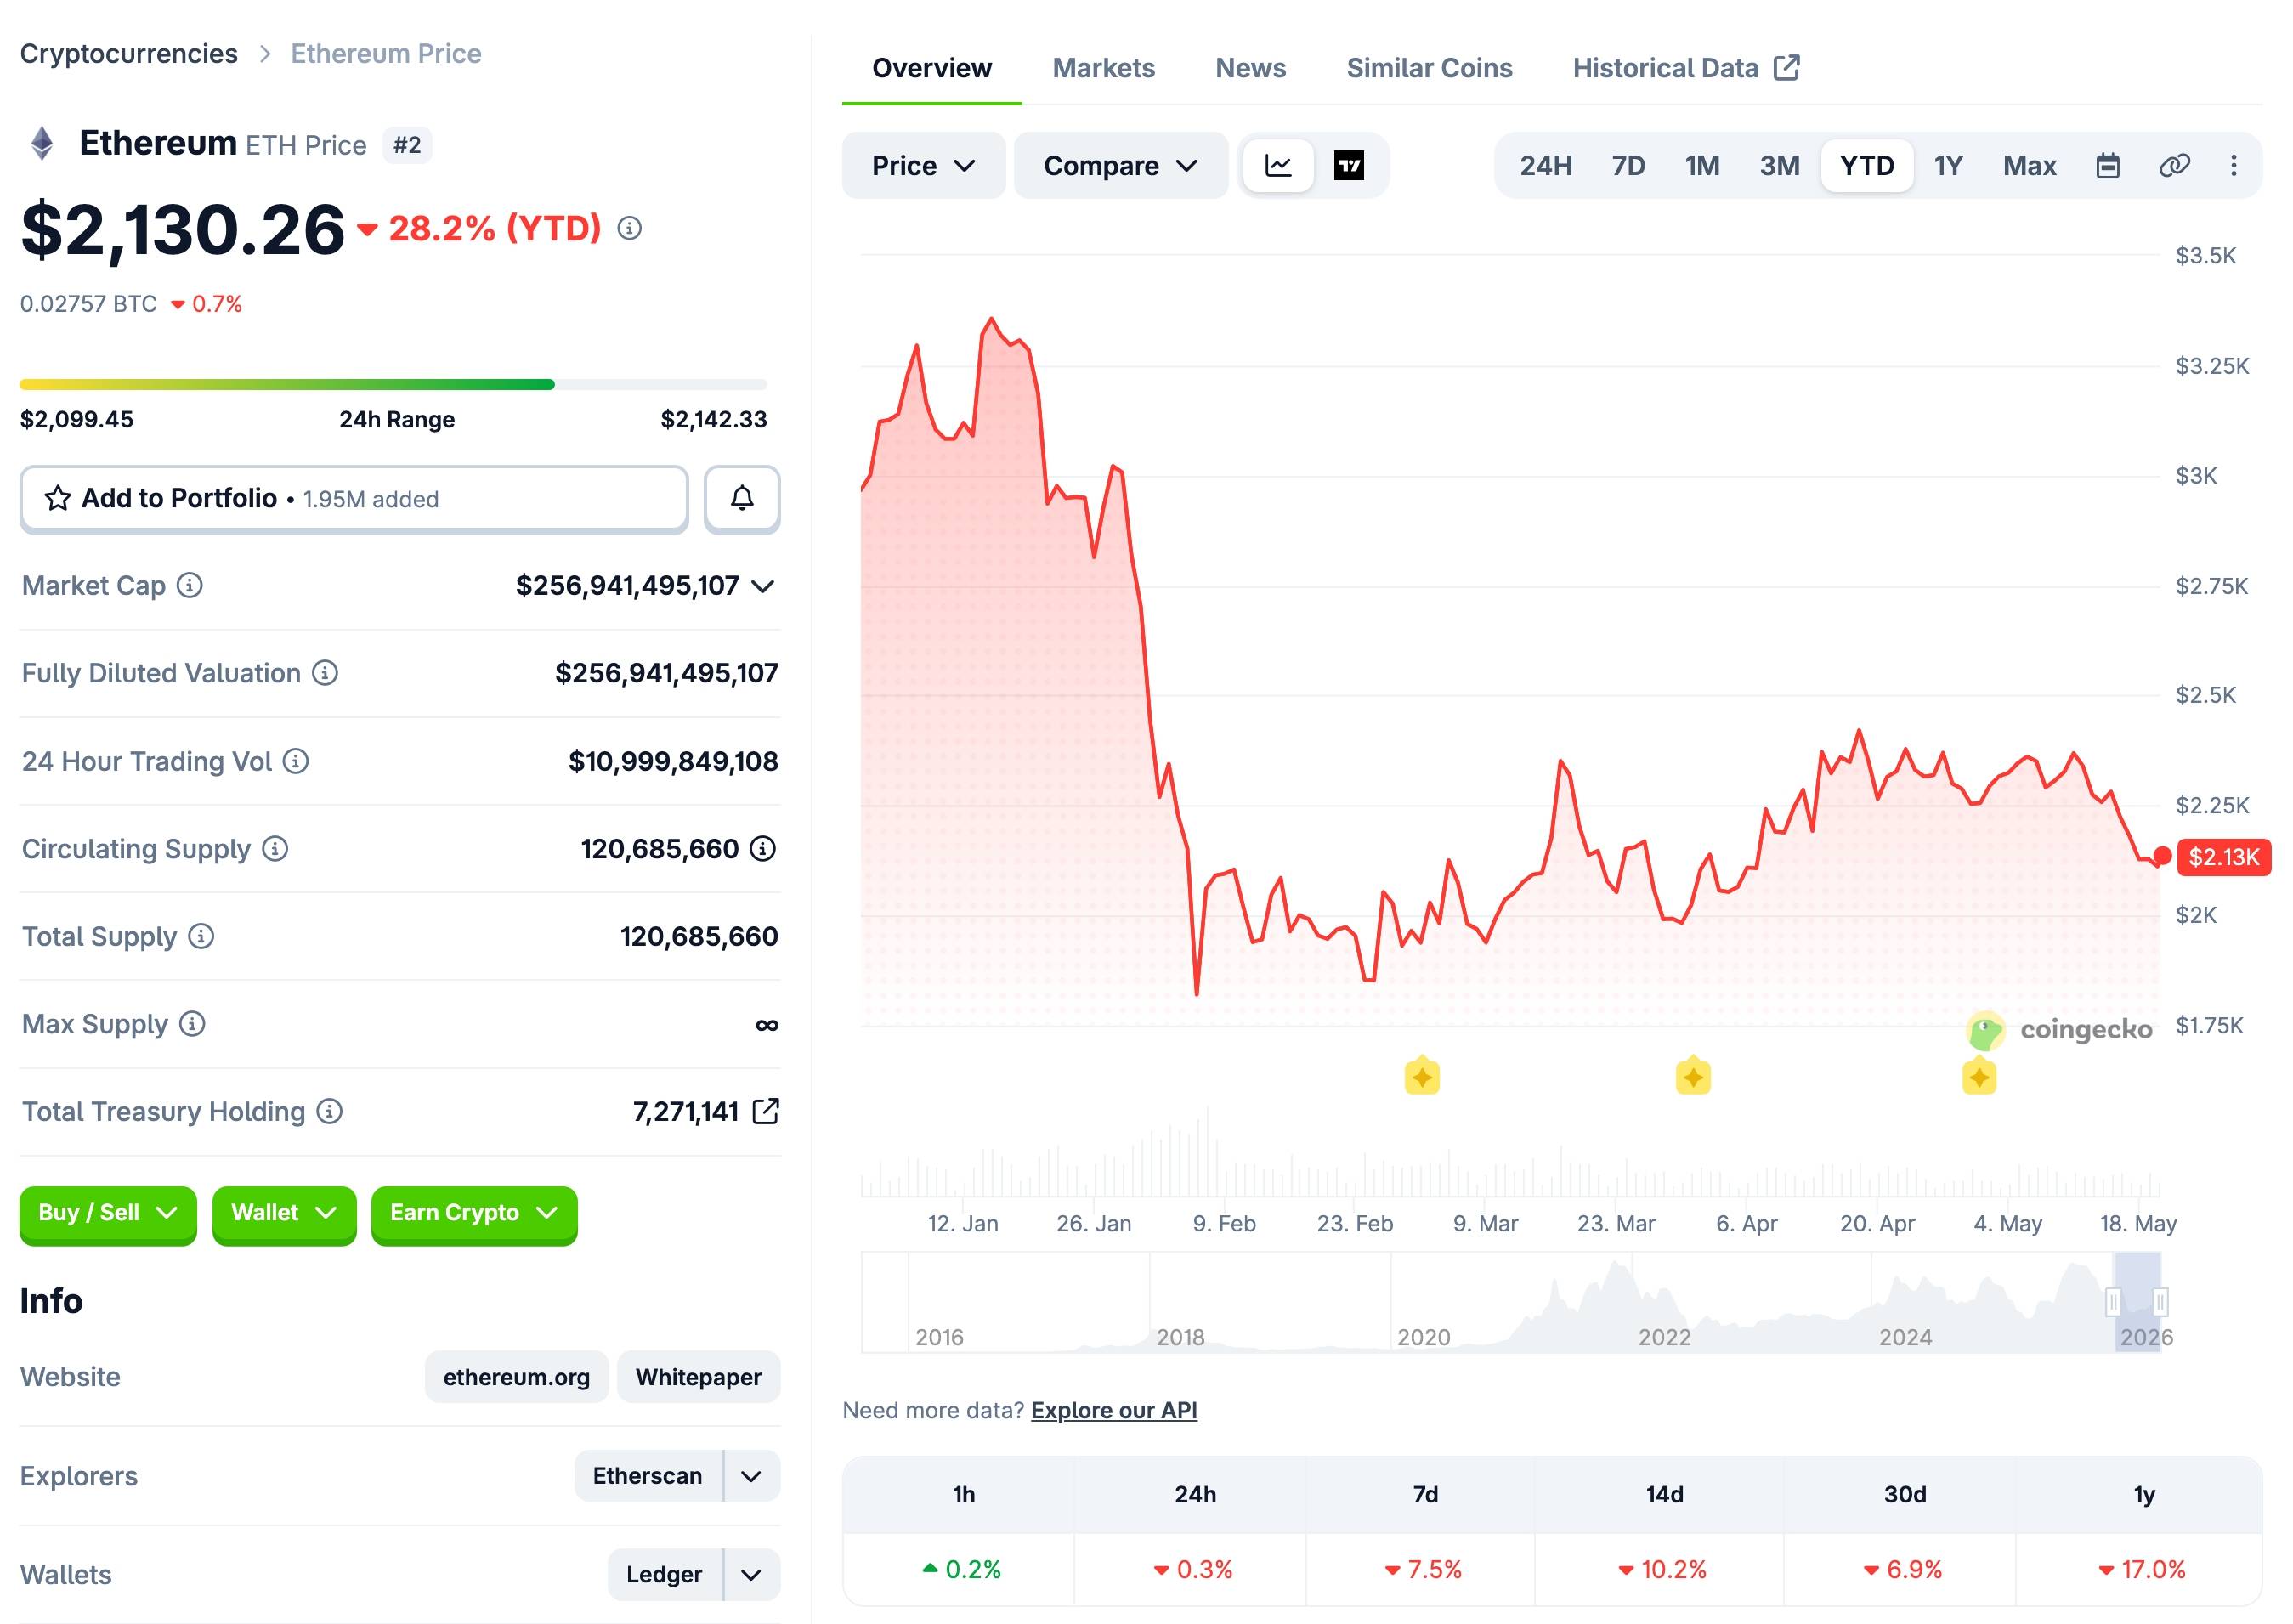Click the Ethereum diamond logo
2293x1624 pixels.
[42, 143]
